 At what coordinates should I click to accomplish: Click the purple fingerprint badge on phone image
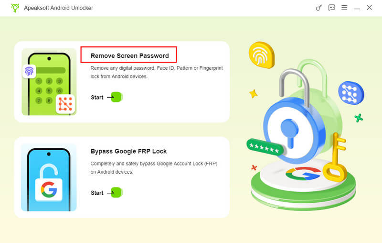(29, 71)
